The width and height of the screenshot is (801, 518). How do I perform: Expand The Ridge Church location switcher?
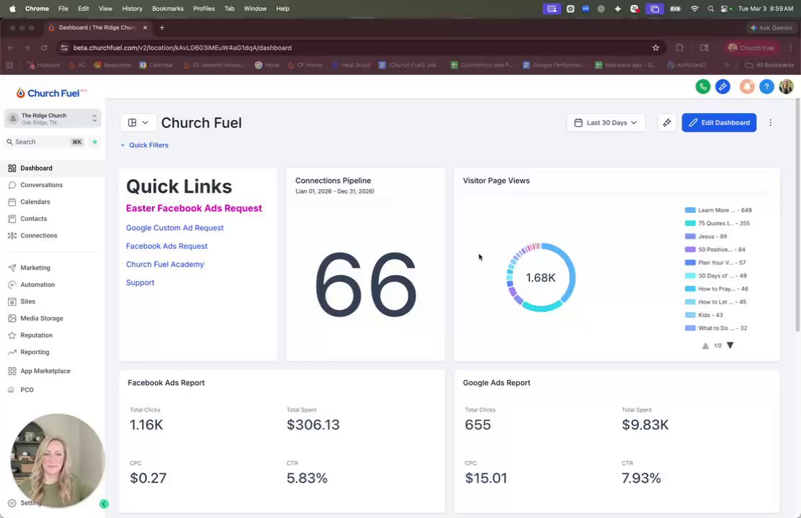(x=53, y=119)
